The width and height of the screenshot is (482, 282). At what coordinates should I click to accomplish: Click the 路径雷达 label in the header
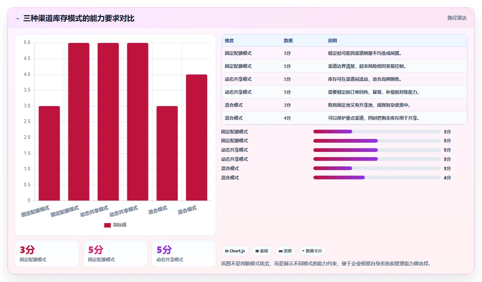(457, 18)
